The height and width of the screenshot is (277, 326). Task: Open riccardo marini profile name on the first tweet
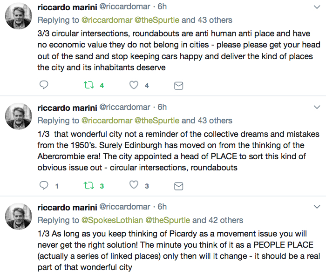(67, 7)
